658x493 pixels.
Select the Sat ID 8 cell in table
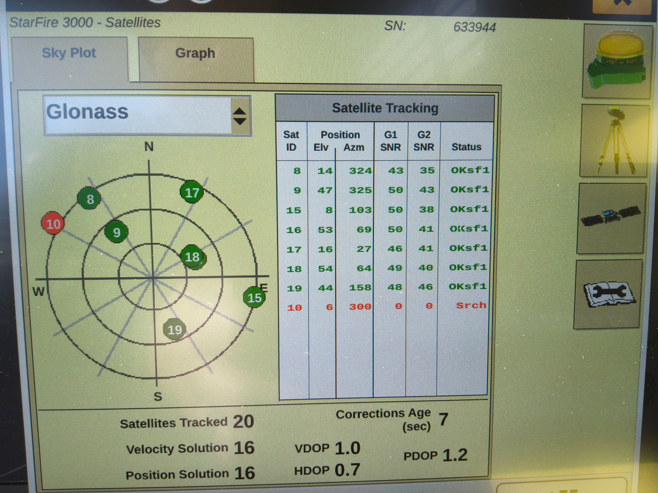296,171
